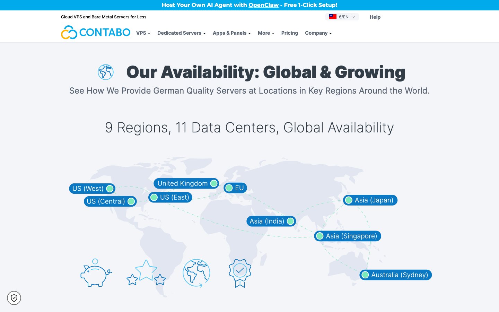This screenshot has height=312, width=499.
Task: Click the globe with arrow icon
Action: (x=196, y=273)
